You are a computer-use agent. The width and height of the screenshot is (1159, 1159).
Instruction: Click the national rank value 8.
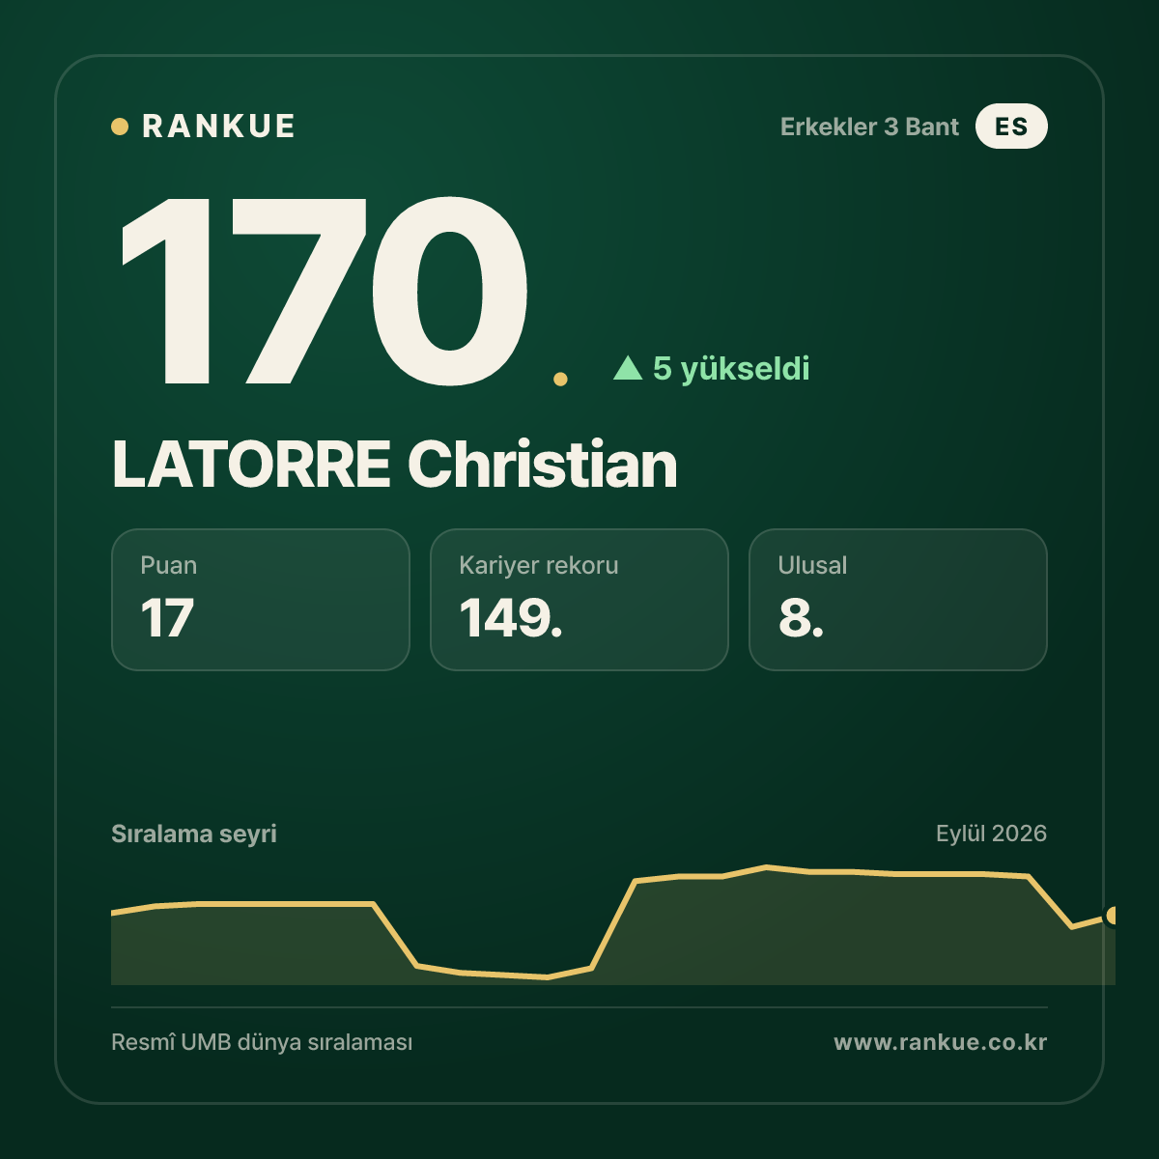point(802,618)
